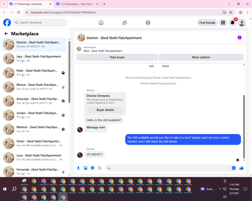Viewport: 252px width, 201px height.
Task: Open Peter - 2bed 1bath chat
Action: (x=34, y=73)
